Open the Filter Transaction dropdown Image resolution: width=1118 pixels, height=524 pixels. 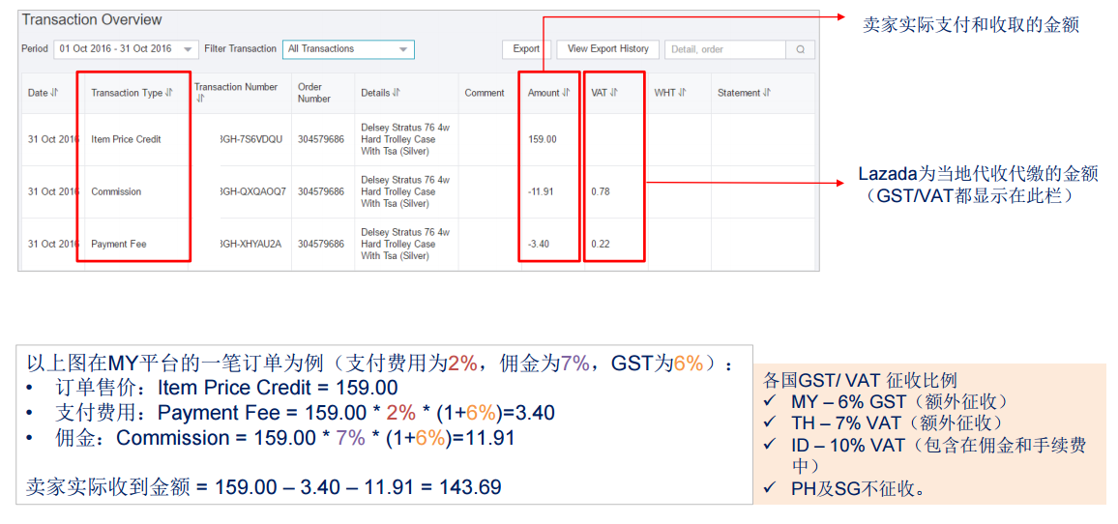(348, 49)
